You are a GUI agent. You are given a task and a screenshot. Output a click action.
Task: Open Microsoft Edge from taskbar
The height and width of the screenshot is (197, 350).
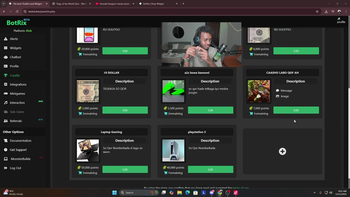[x=187, y=193]
